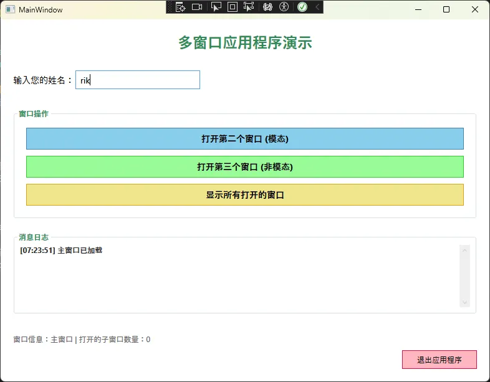This screenshot has height=382, width=490.
Task: Click the MainWindow app icon in title bar
Action: point(10,10)
